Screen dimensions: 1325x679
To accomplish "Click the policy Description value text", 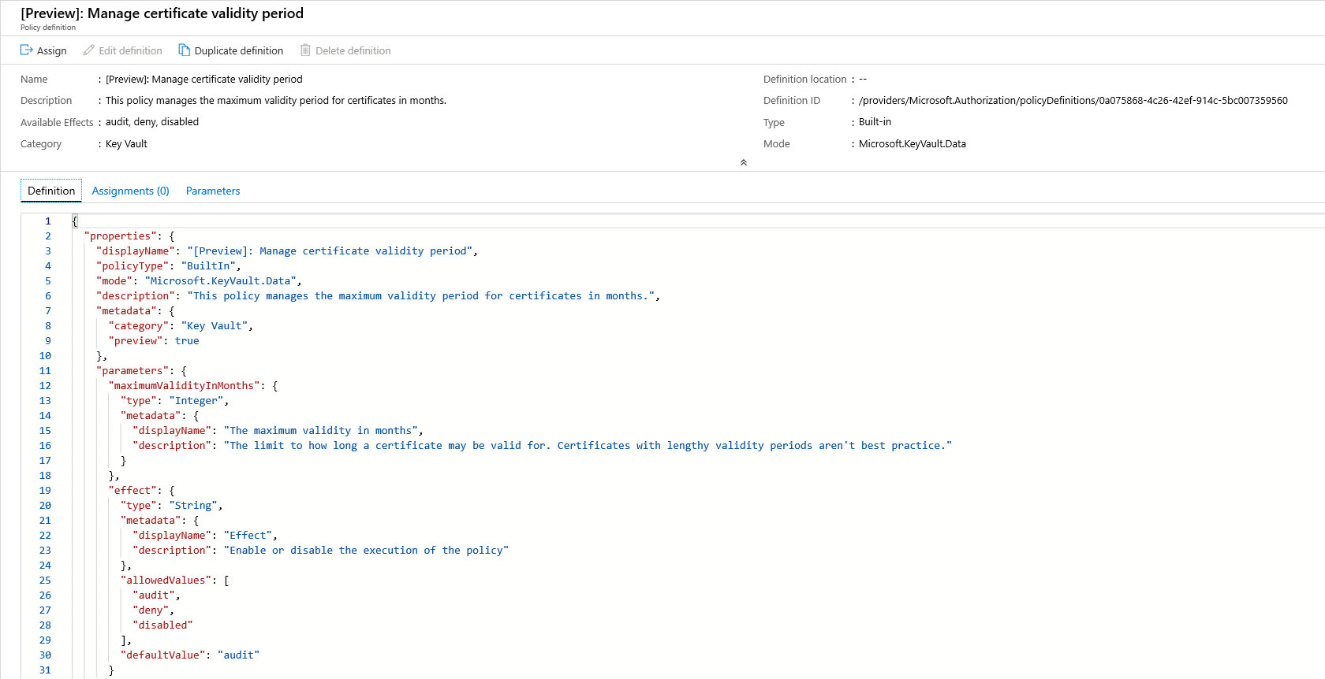I will coord(276,100).
